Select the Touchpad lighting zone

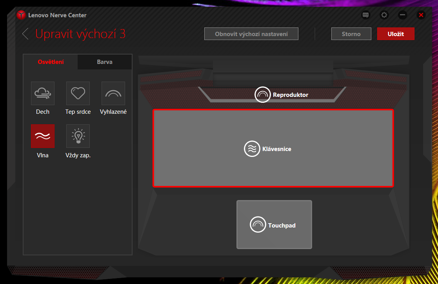(x=274, y=225)
